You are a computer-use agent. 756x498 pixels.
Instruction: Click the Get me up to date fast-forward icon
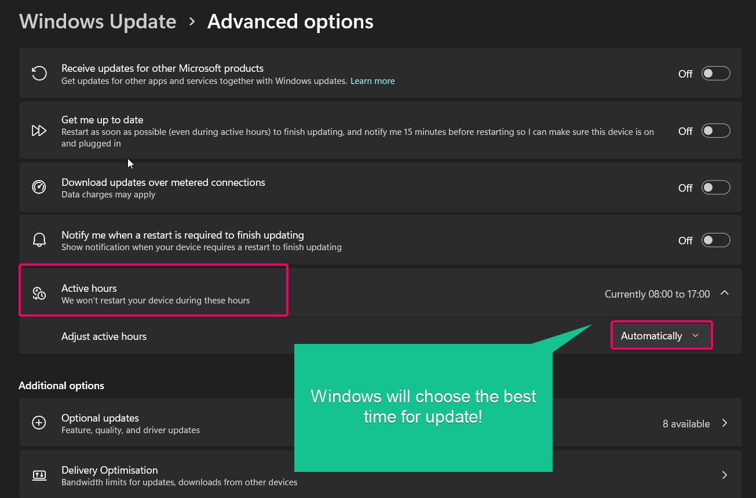coord(39,131)
